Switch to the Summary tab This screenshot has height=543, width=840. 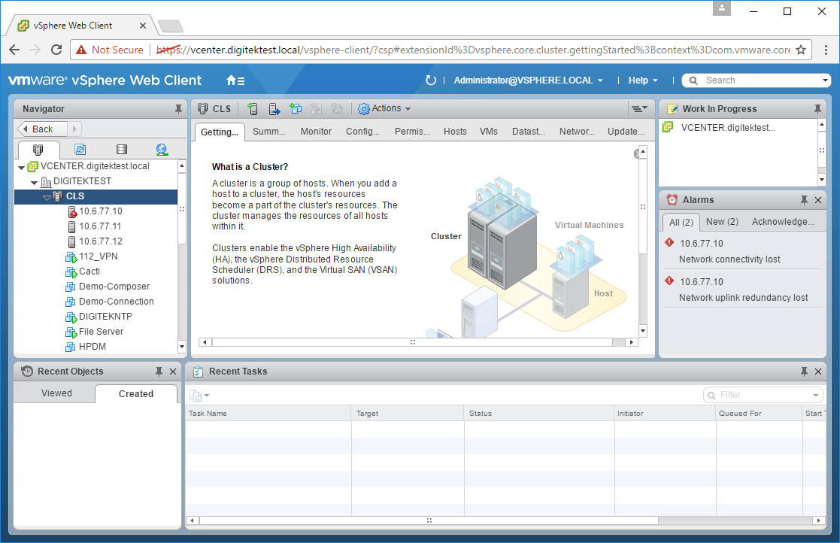(269, 131)
